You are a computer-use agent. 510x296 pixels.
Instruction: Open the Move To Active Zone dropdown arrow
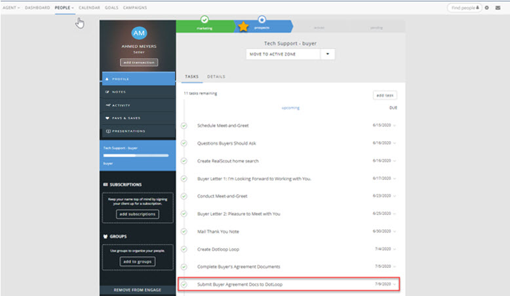(x=328, y=54)
